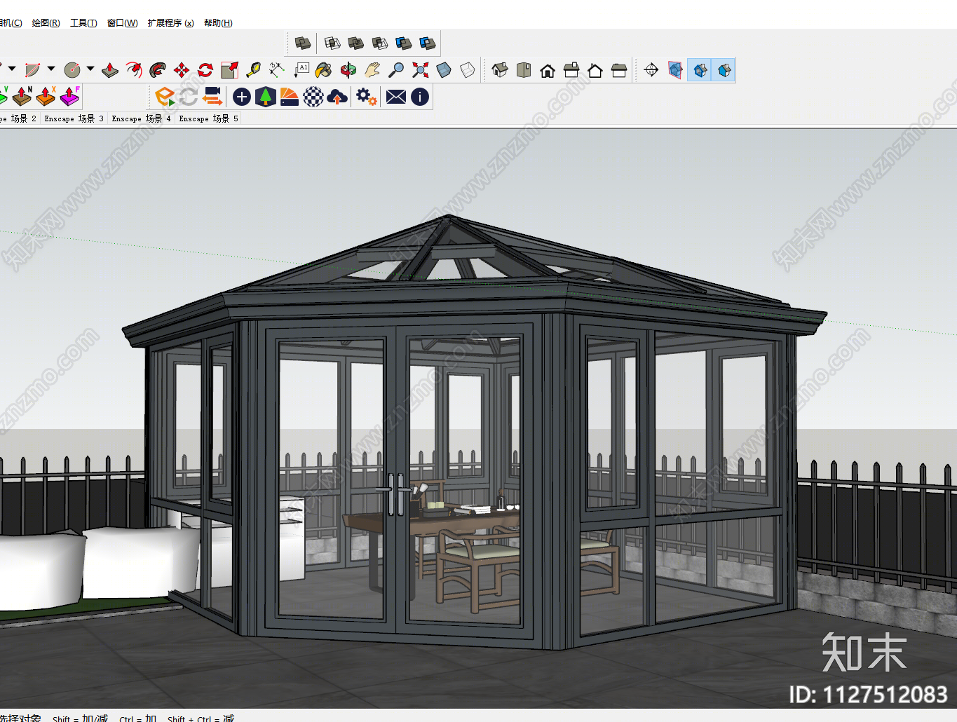The image size is (957, 722).
Task: Select the Pan hand tool
Action: click(x=372, y=70)
